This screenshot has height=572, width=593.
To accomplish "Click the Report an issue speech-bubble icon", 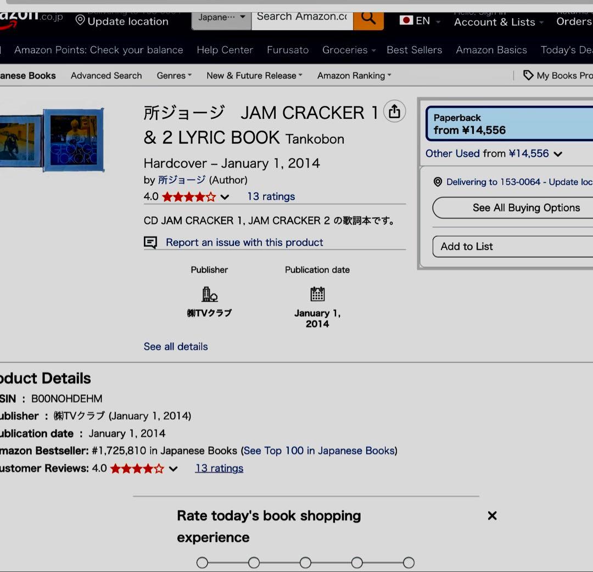I will point(150,242).
